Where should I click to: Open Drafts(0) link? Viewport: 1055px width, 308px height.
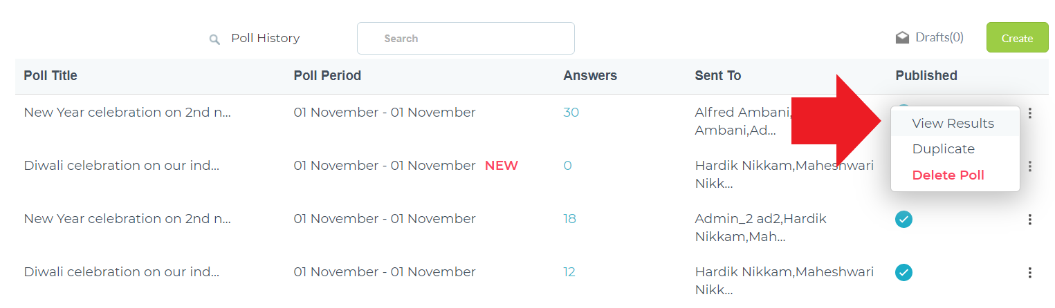tap(939, 37)
